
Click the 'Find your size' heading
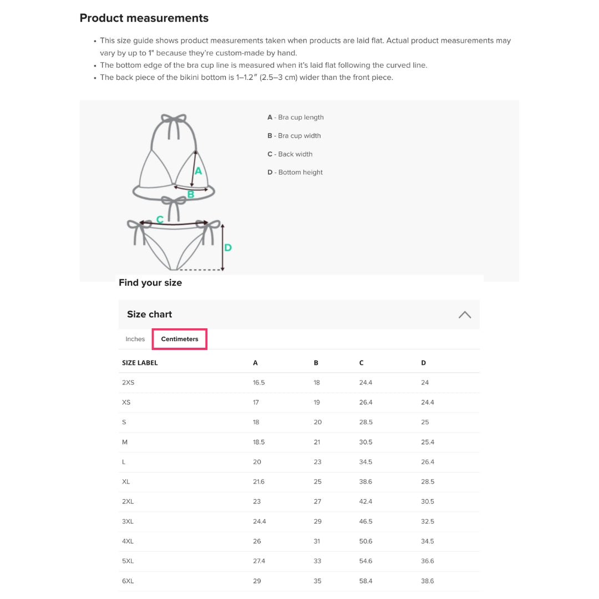[150, 283]
